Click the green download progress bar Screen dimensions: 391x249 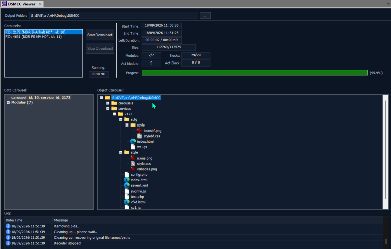coord(255,73)
